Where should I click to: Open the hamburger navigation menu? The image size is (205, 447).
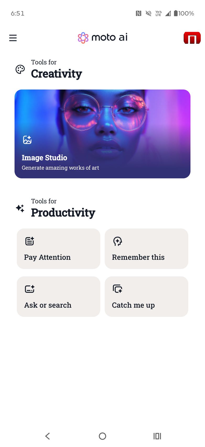pyautogui.click(x=13, y=38)
